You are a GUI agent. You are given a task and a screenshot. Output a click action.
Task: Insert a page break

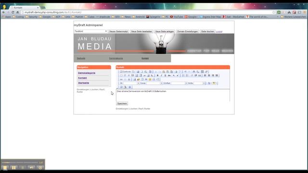[158, 79]
